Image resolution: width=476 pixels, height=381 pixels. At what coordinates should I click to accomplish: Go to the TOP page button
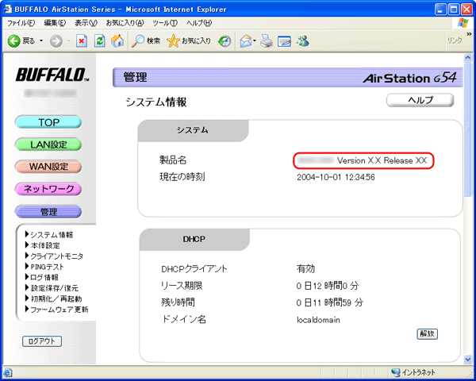pyautogui.click(x=48, y=122)
